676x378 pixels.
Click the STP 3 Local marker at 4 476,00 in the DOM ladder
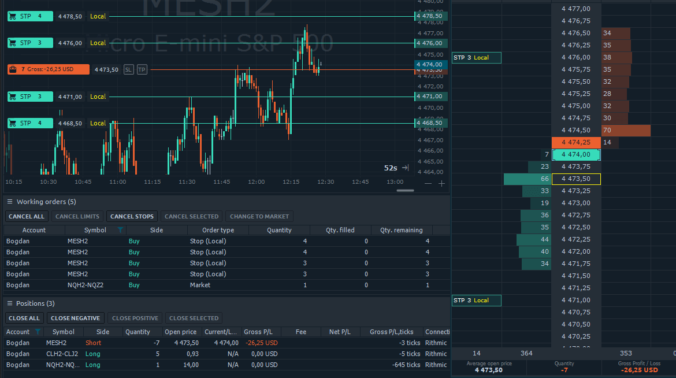tap(476, 58)
